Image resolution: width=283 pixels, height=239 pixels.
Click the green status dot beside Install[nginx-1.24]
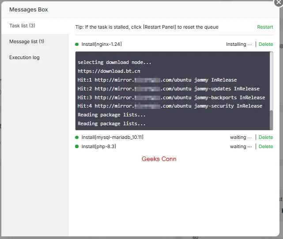point(77,44)
